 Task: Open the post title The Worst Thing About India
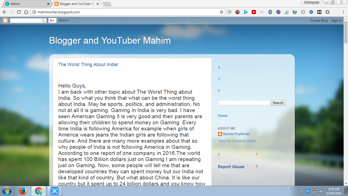click(x=88, y=65)
